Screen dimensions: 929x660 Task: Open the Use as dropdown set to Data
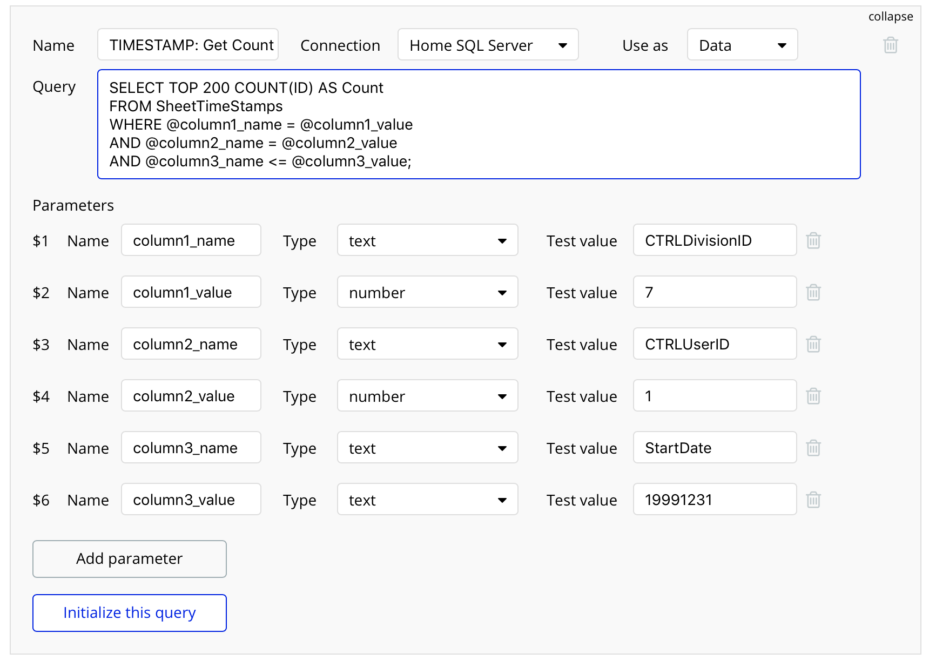[x=742, y=45]
